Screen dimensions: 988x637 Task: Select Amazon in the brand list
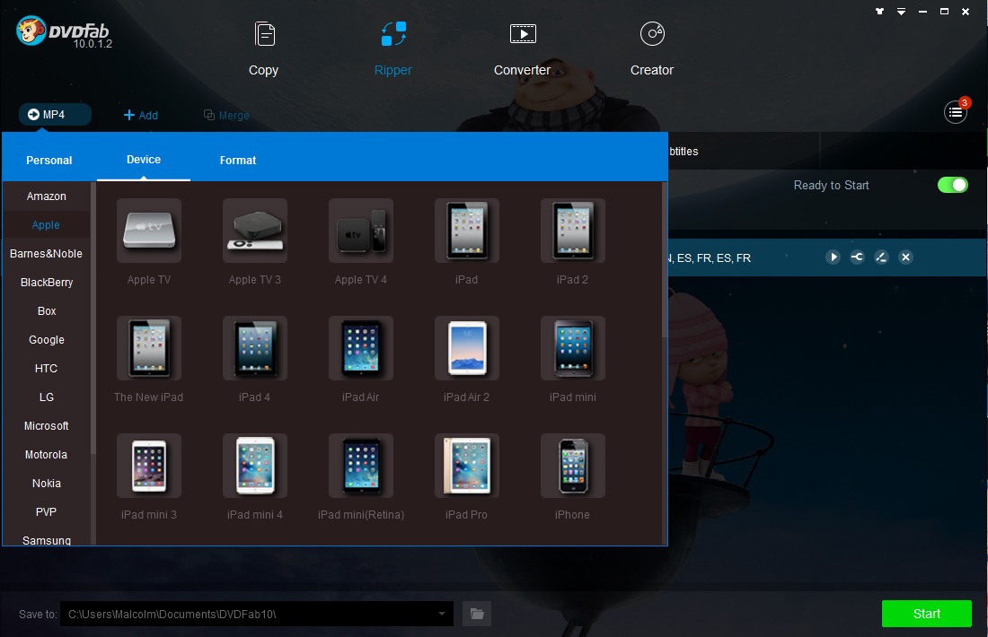coord(47,196)
